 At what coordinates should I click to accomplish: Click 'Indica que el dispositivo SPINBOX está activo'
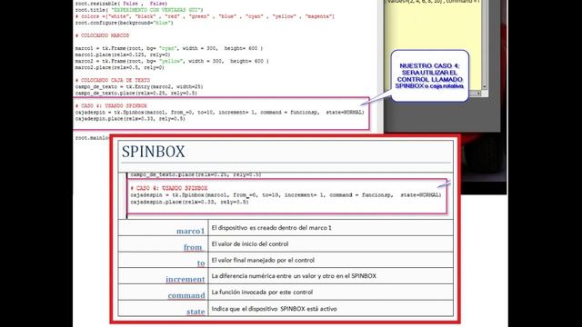274,309
